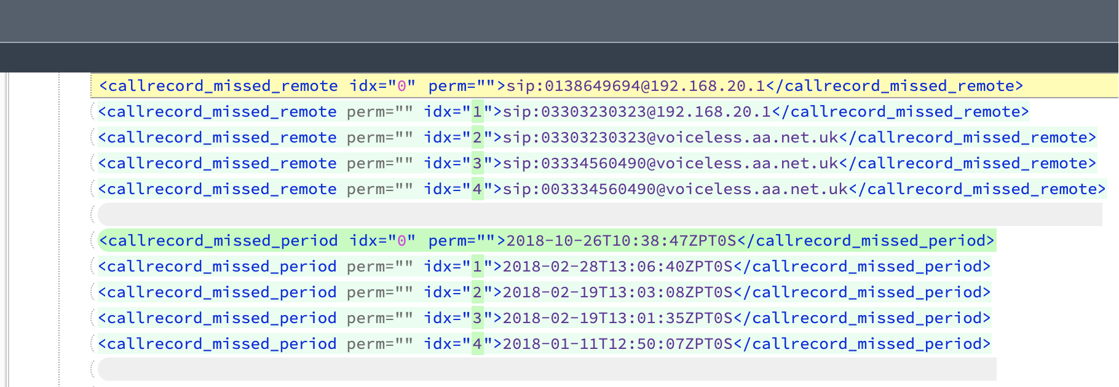The width and height of the screenshot is (1119, 387).
Task: Click the empty gray block below missed_remote entries
Action: click(x=599, y=214)
